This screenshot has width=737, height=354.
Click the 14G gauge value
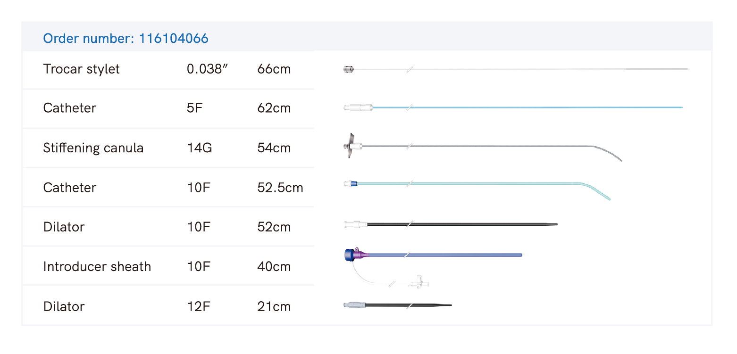tap(199, 148)
